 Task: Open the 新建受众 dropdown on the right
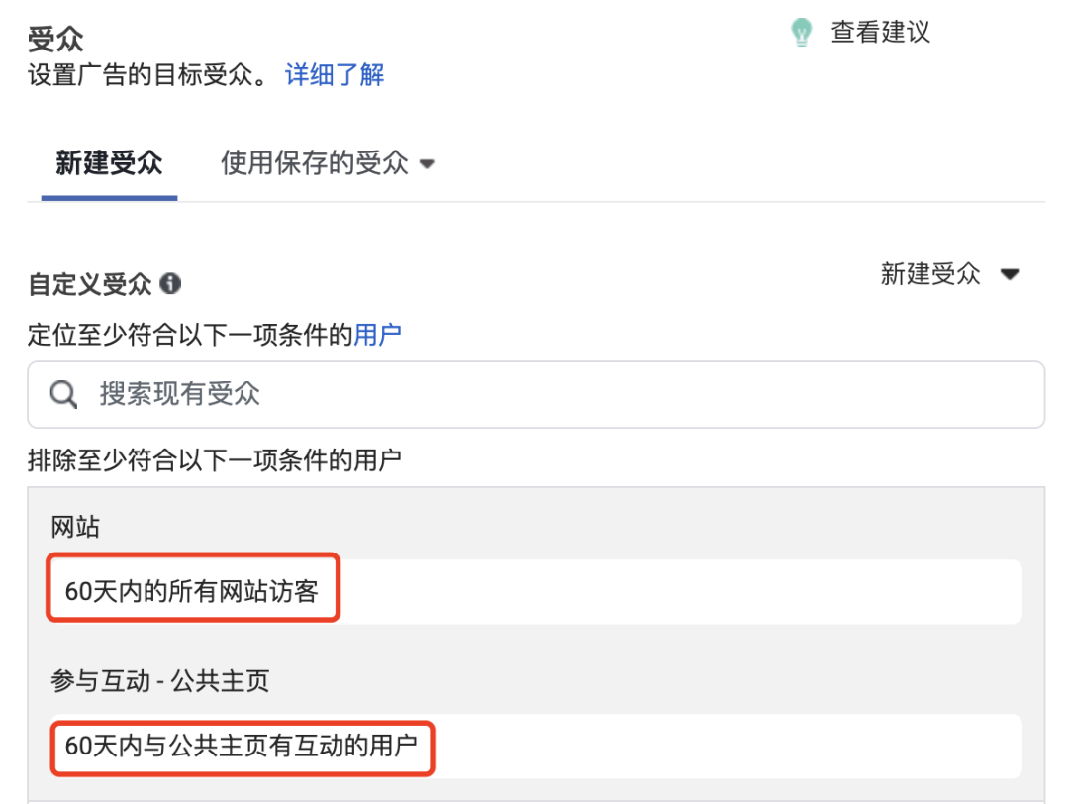click(1010, 274)
